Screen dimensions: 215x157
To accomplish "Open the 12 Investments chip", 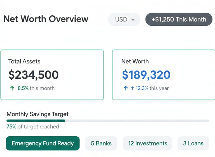I will (x=148, y=144).
